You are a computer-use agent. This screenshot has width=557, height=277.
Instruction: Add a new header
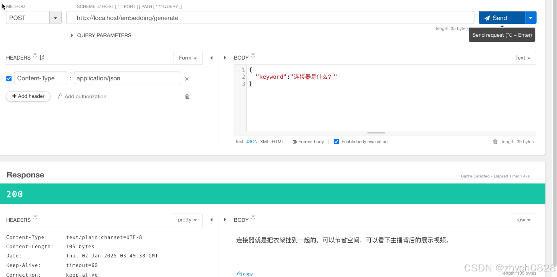tap(28, 96)
